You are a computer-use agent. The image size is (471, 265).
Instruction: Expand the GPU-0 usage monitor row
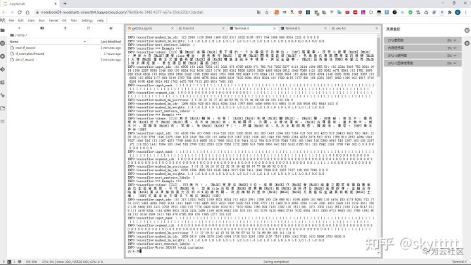[423, 55]
